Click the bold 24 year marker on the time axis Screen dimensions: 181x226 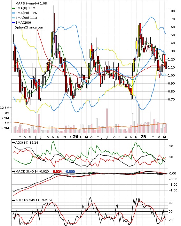[76, 137]
